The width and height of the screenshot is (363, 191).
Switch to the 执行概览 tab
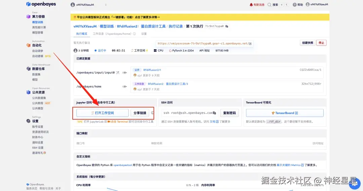(82, 34)
